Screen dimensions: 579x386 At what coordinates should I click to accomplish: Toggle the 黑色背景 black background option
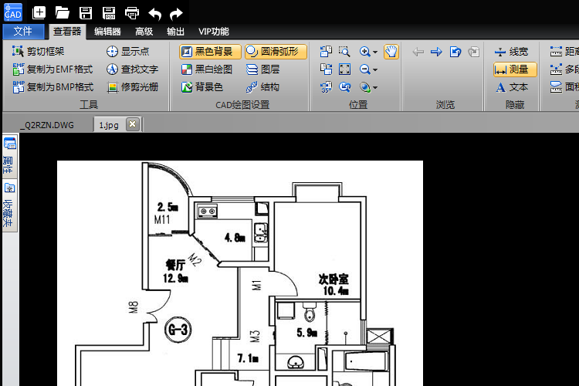click(x=210, y=52)
